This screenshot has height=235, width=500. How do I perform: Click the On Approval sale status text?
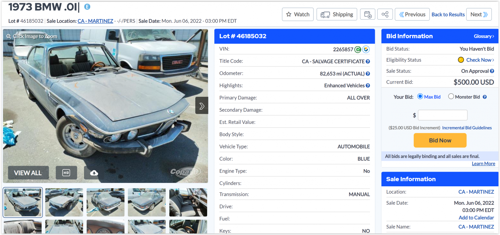point(475,71)
